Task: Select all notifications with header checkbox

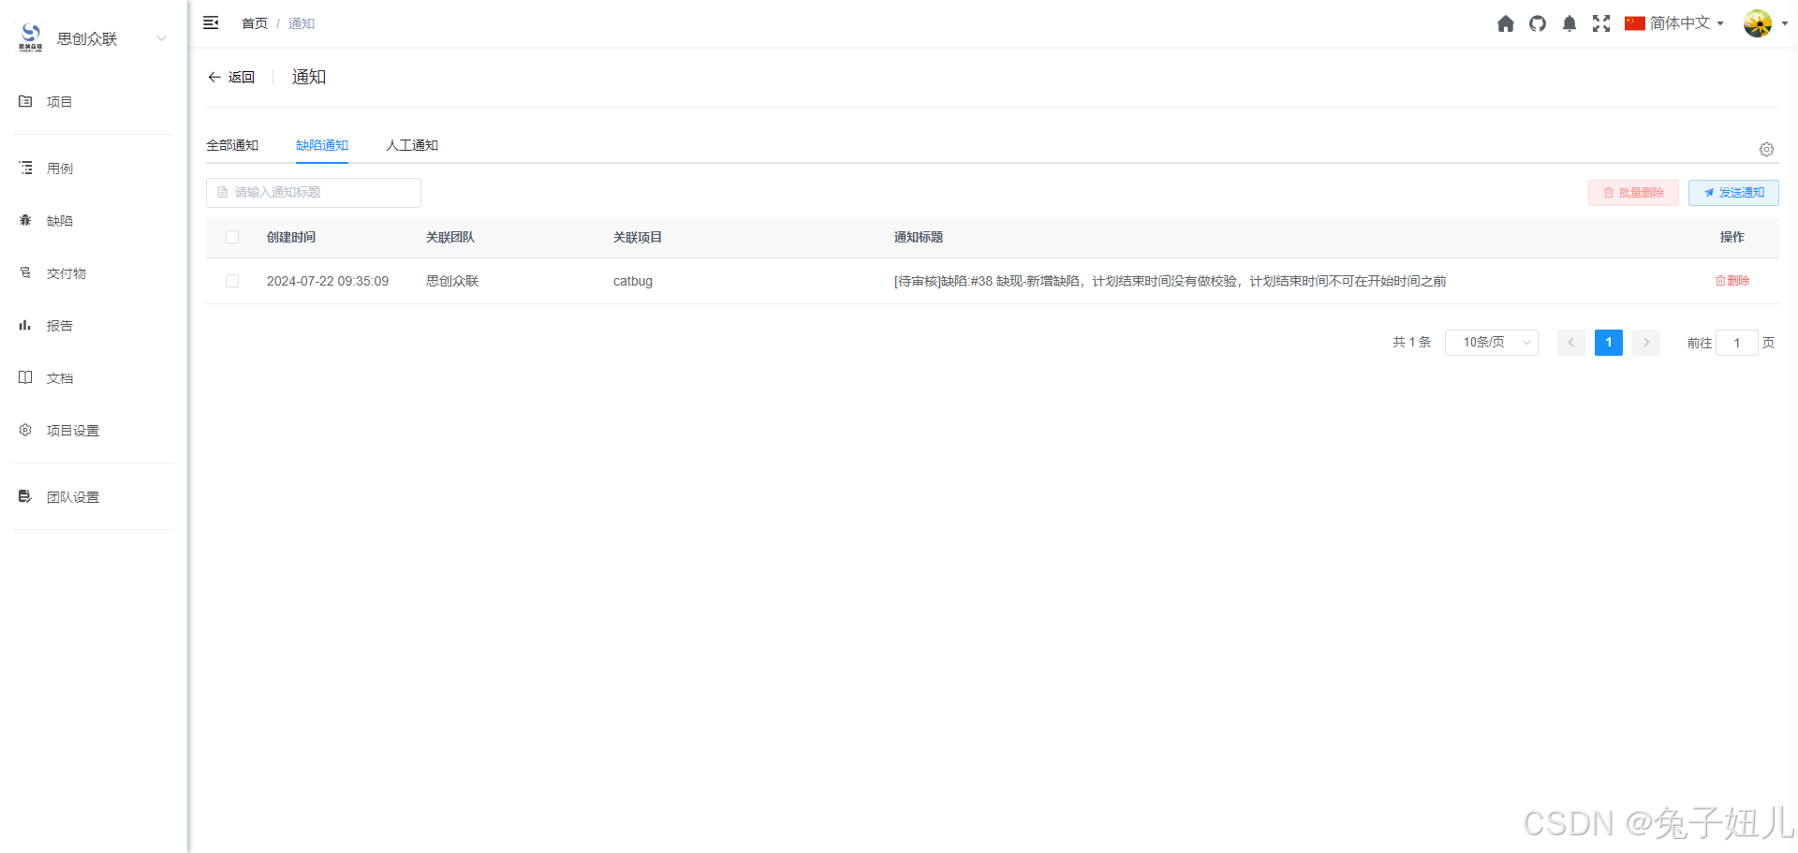Action: pyautogui.click(x=231, y=237)
